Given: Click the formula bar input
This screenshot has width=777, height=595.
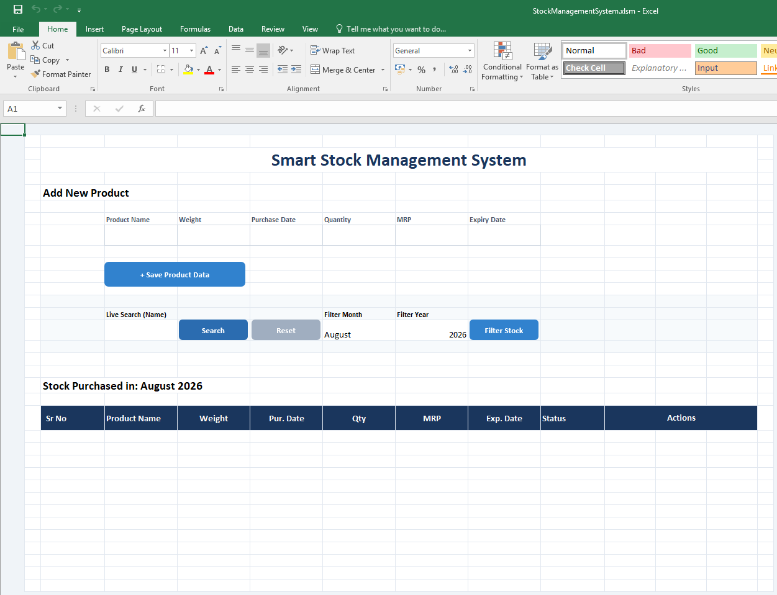Looking at the screenshot, I should [466, 109].
